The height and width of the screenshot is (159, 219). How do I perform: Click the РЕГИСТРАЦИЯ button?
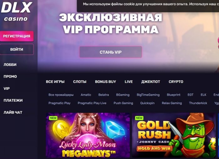(17, 36)
